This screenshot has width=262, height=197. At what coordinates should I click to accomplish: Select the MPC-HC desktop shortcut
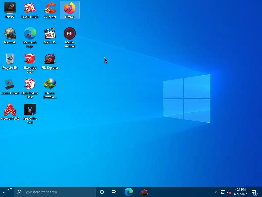(x=50, y=36)
